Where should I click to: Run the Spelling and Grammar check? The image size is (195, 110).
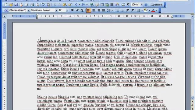(x=43, y=5)
